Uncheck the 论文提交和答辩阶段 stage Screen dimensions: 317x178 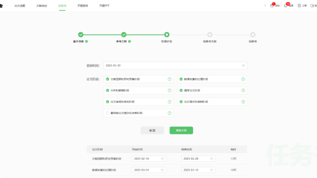tap(181, 102)
